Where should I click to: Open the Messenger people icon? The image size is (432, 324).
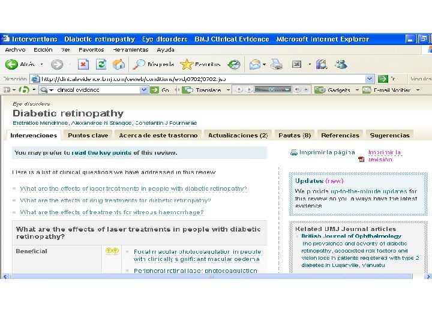coord(341,64)
